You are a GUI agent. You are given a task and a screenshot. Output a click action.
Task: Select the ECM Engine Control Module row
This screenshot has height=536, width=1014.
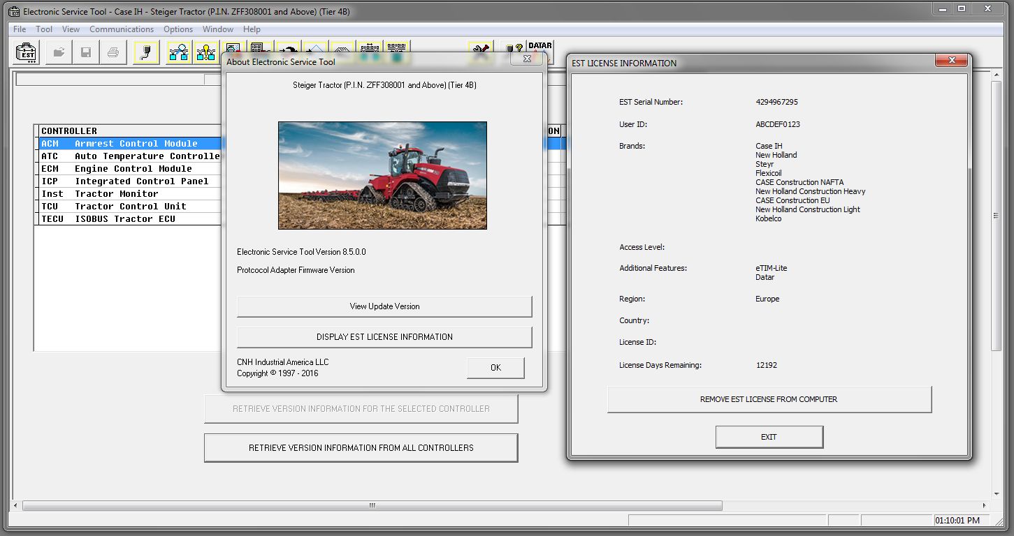(126, 168)
